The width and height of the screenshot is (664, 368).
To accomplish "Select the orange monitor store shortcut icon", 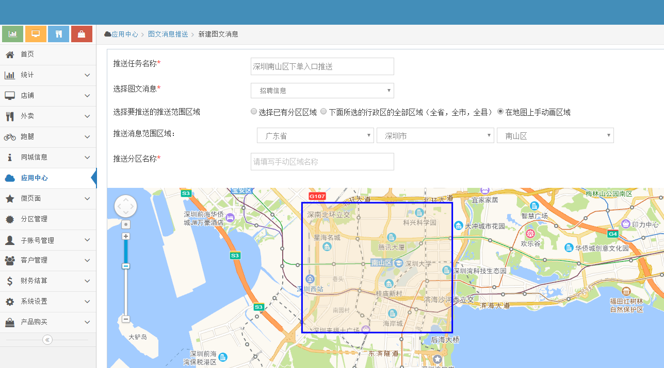I will pyautogui.click(x=35, y=33).
